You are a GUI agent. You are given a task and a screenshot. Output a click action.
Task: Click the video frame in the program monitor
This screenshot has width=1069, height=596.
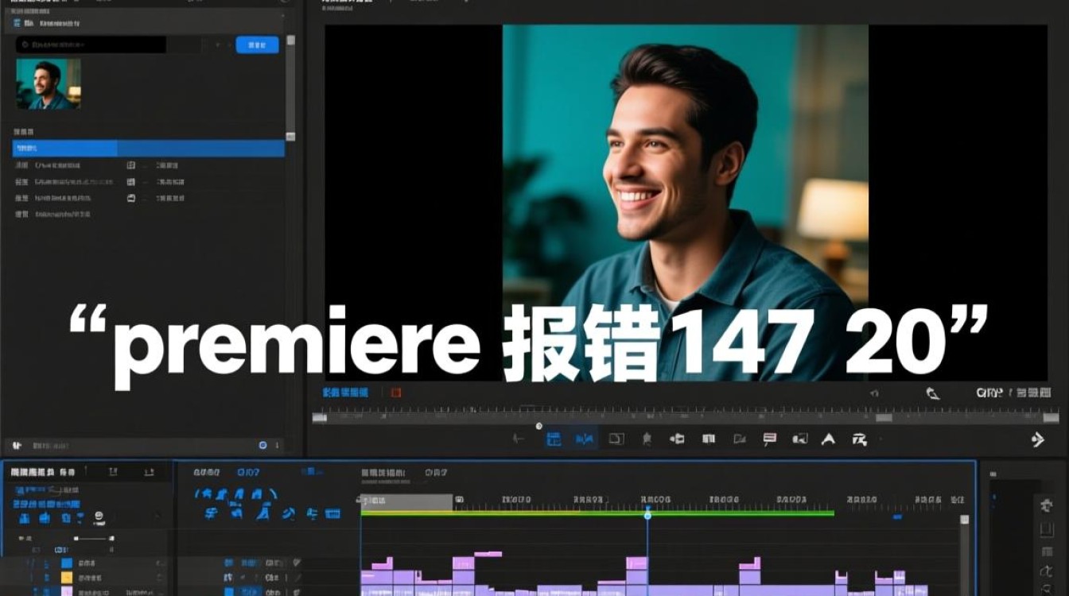(x=685, y=203)
